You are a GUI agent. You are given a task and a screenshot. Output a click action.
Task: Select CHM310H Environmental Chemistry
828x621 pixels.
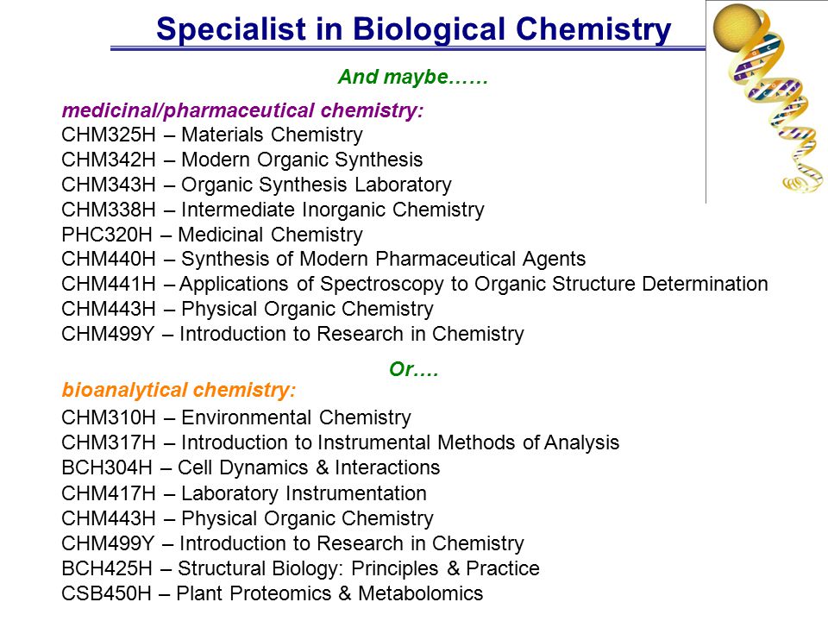[x=236, y=417]
